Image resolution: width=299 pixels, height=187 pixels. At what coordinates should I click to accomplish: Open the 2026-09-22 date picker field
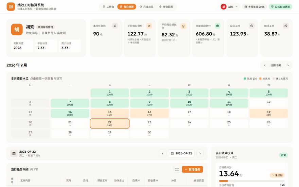pos(181,153)
